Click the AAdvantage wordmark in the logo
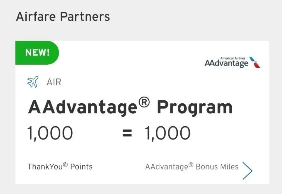Image resolution: width=282 pixels, height=194 pixels. [x=226, y=64]
